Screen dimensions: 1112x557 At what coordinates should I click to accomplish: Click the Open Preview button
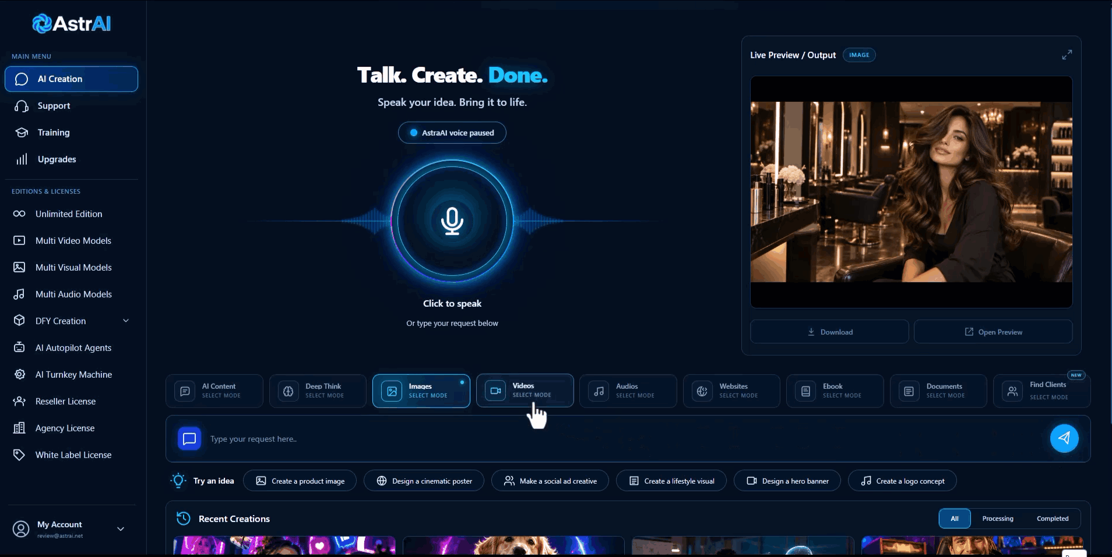tap(993, 332)
